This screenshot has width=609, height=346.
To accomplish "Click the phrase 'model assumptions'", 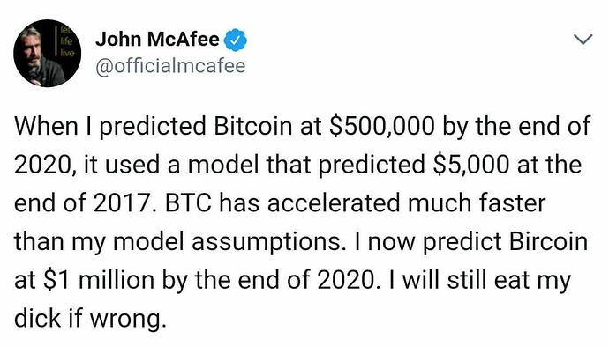I will [x=229, y=242].
